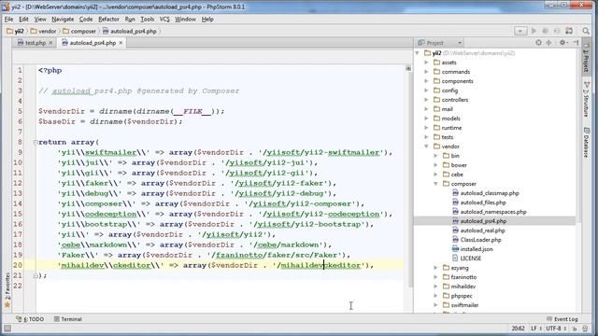Collapse the return array fold marker on line 8
The height and width of the screenshot is (336, 598).
click(35, 142)
